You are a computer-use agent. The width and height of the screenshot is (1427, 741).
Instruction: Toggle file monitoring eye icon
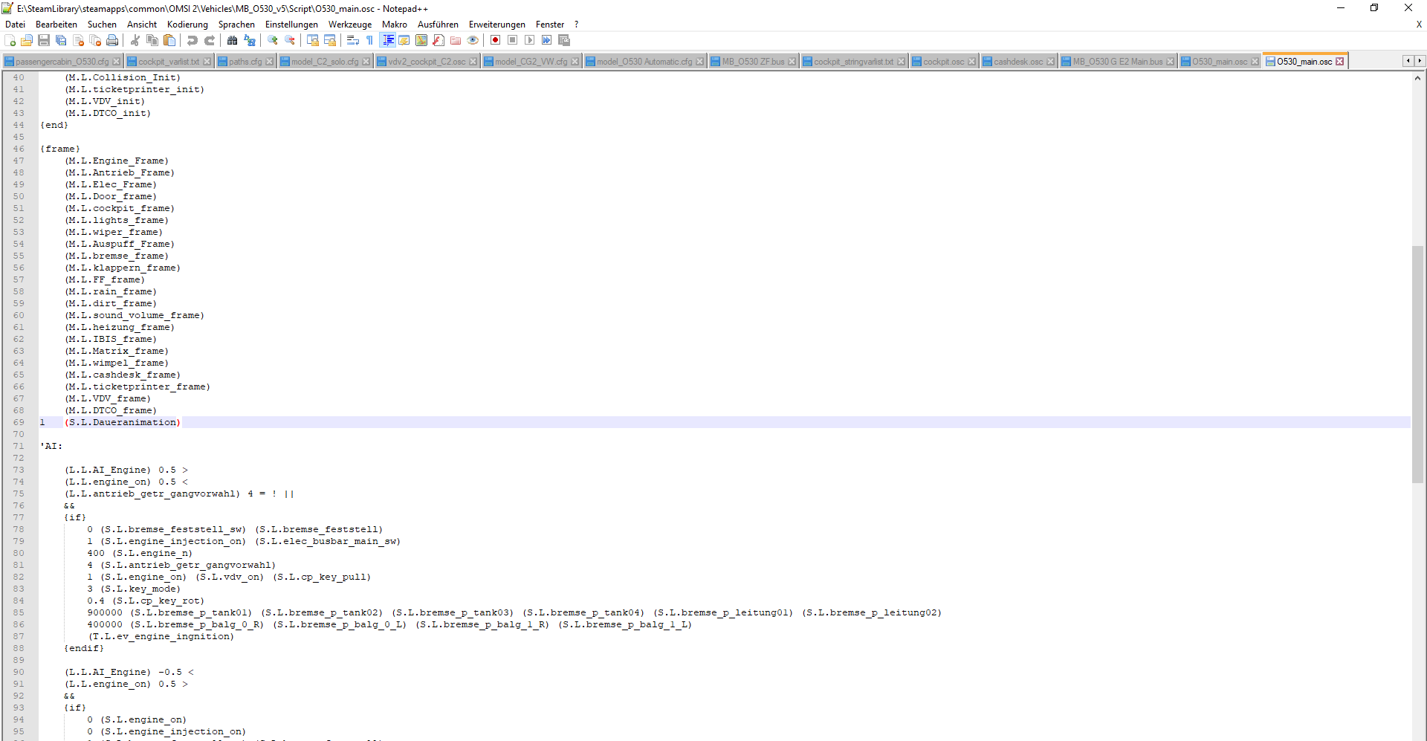[473, 40]
